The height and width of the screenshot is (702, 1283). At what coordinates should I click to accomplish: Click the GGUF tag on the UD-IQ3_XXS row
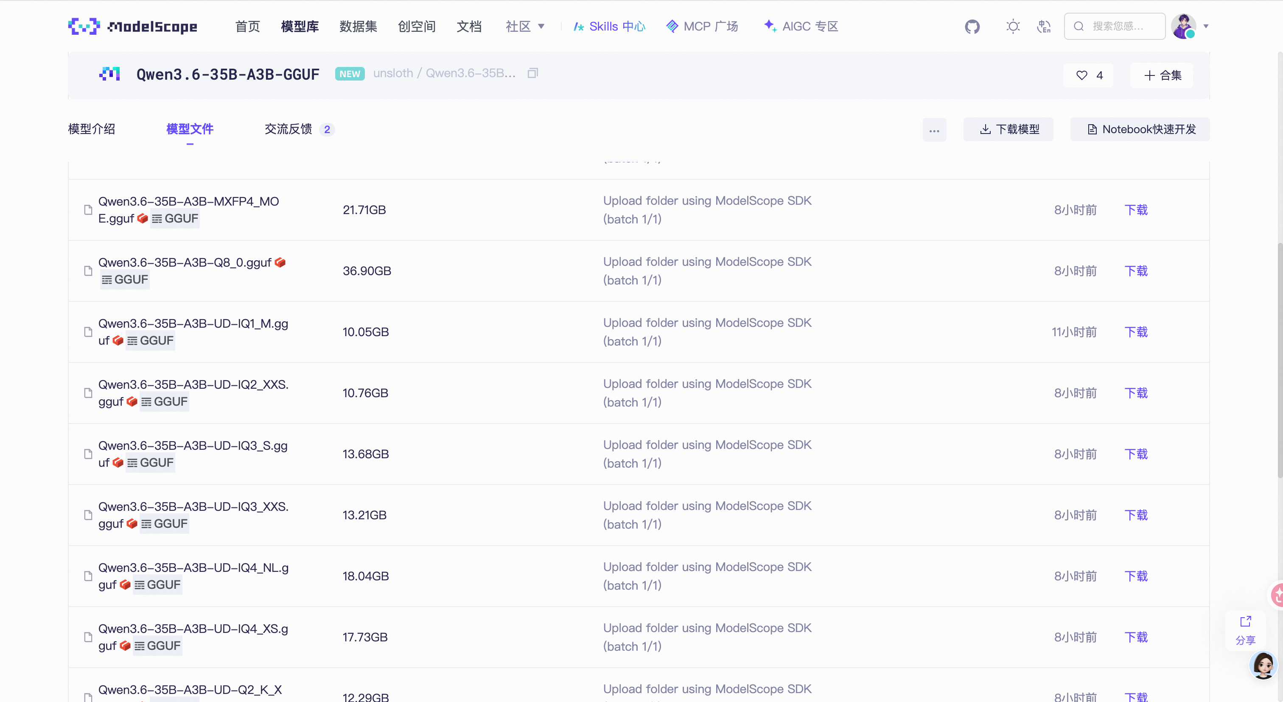[164, 524]
